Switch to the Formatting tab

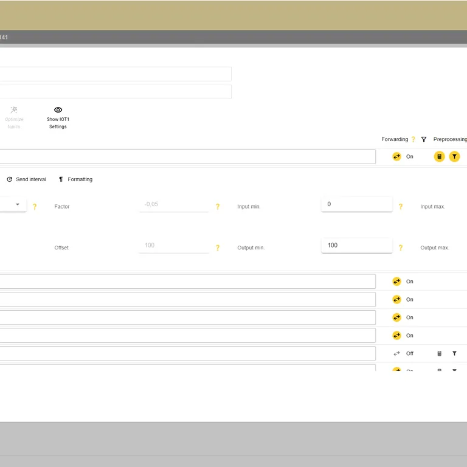pyautogui.click(x=75, y=179)
